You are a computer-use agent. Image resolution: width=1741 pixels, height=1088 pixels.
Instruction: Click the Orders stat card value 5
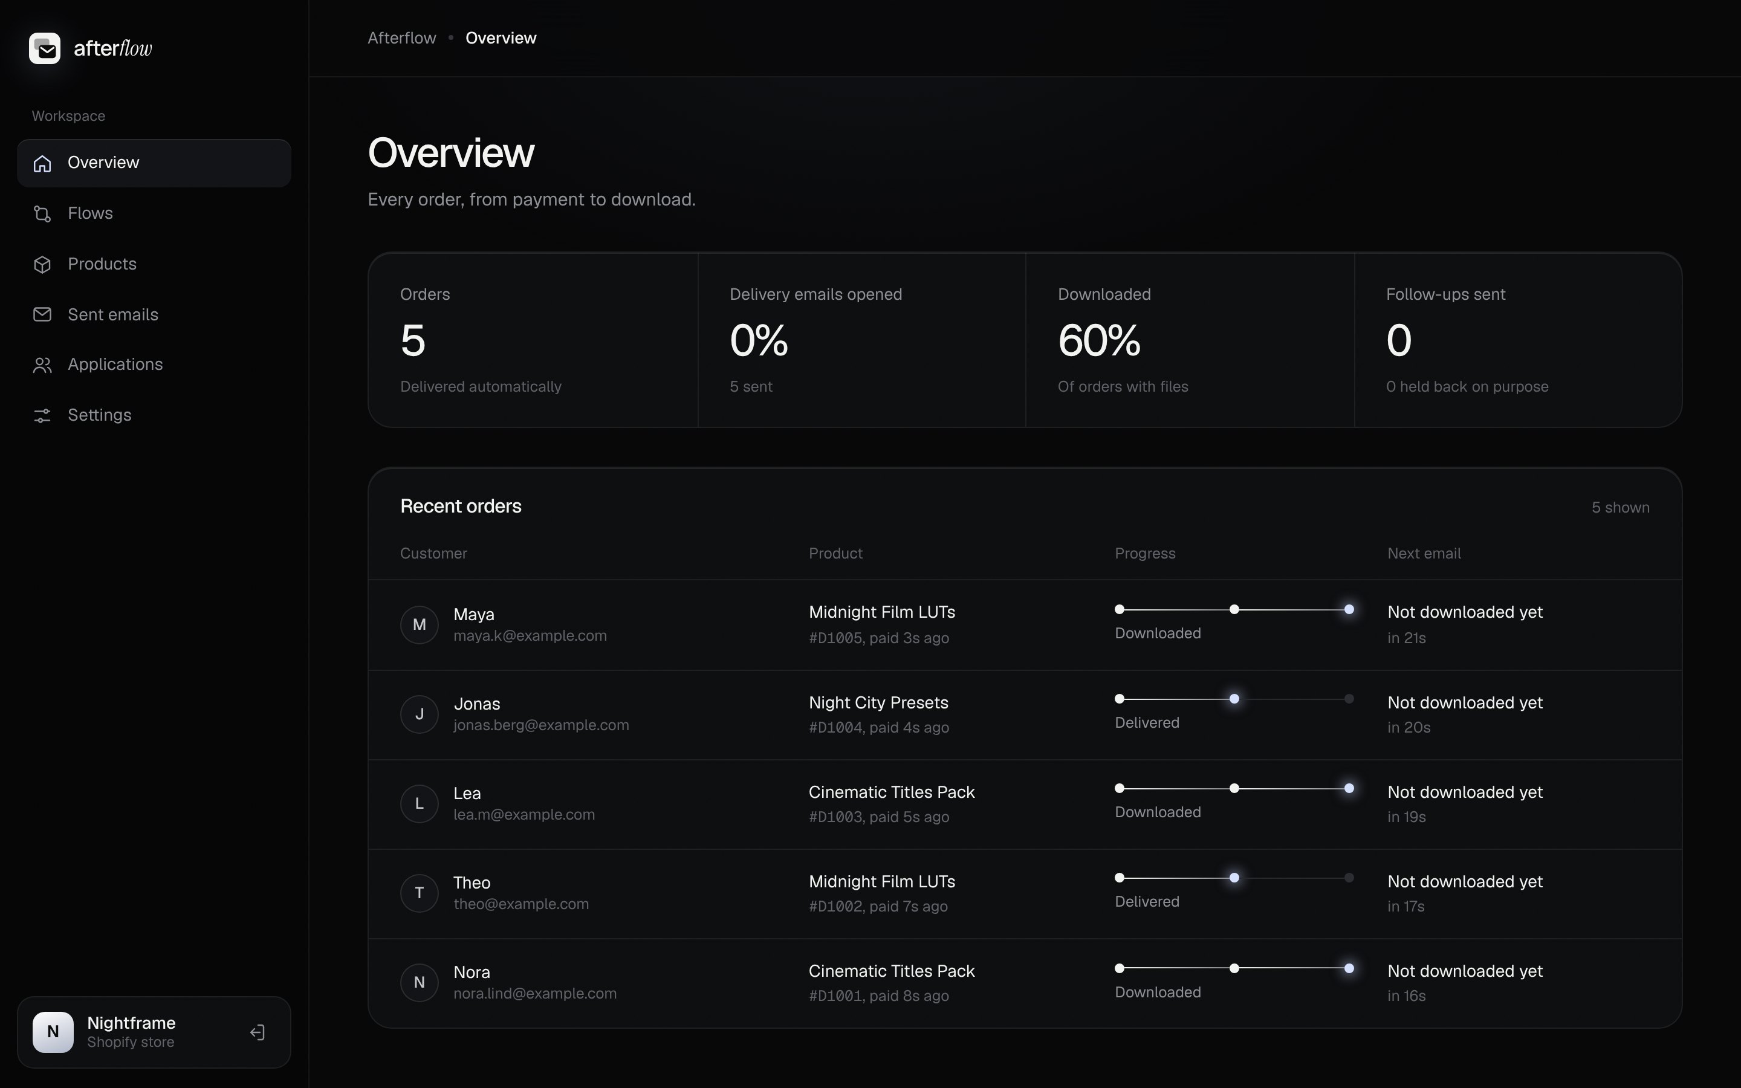[413, 340]
